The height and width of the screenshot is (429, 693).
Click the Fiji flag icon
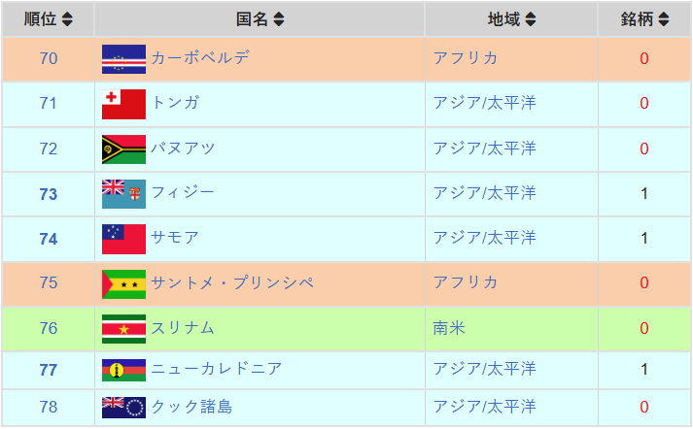pyautogui.click(x=123, y=194)
